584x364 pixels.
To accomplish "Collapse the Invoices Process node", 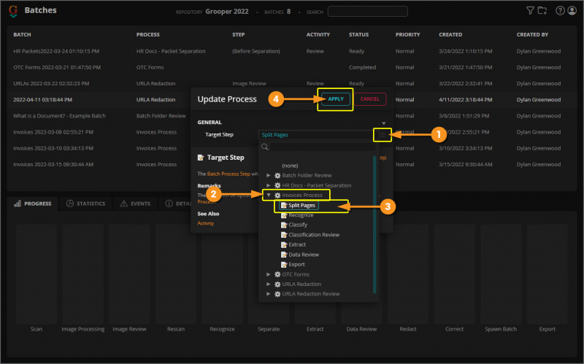I will tap(269, 195).
